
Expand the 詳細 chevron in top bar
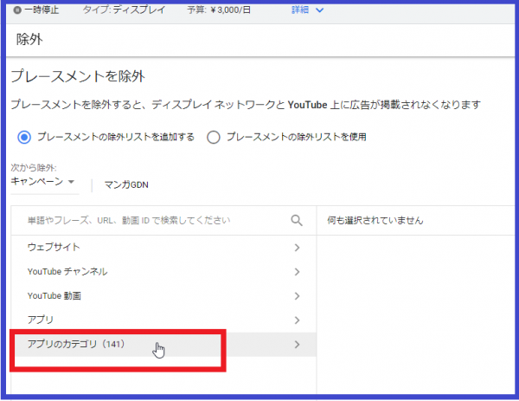coord(319,10)
